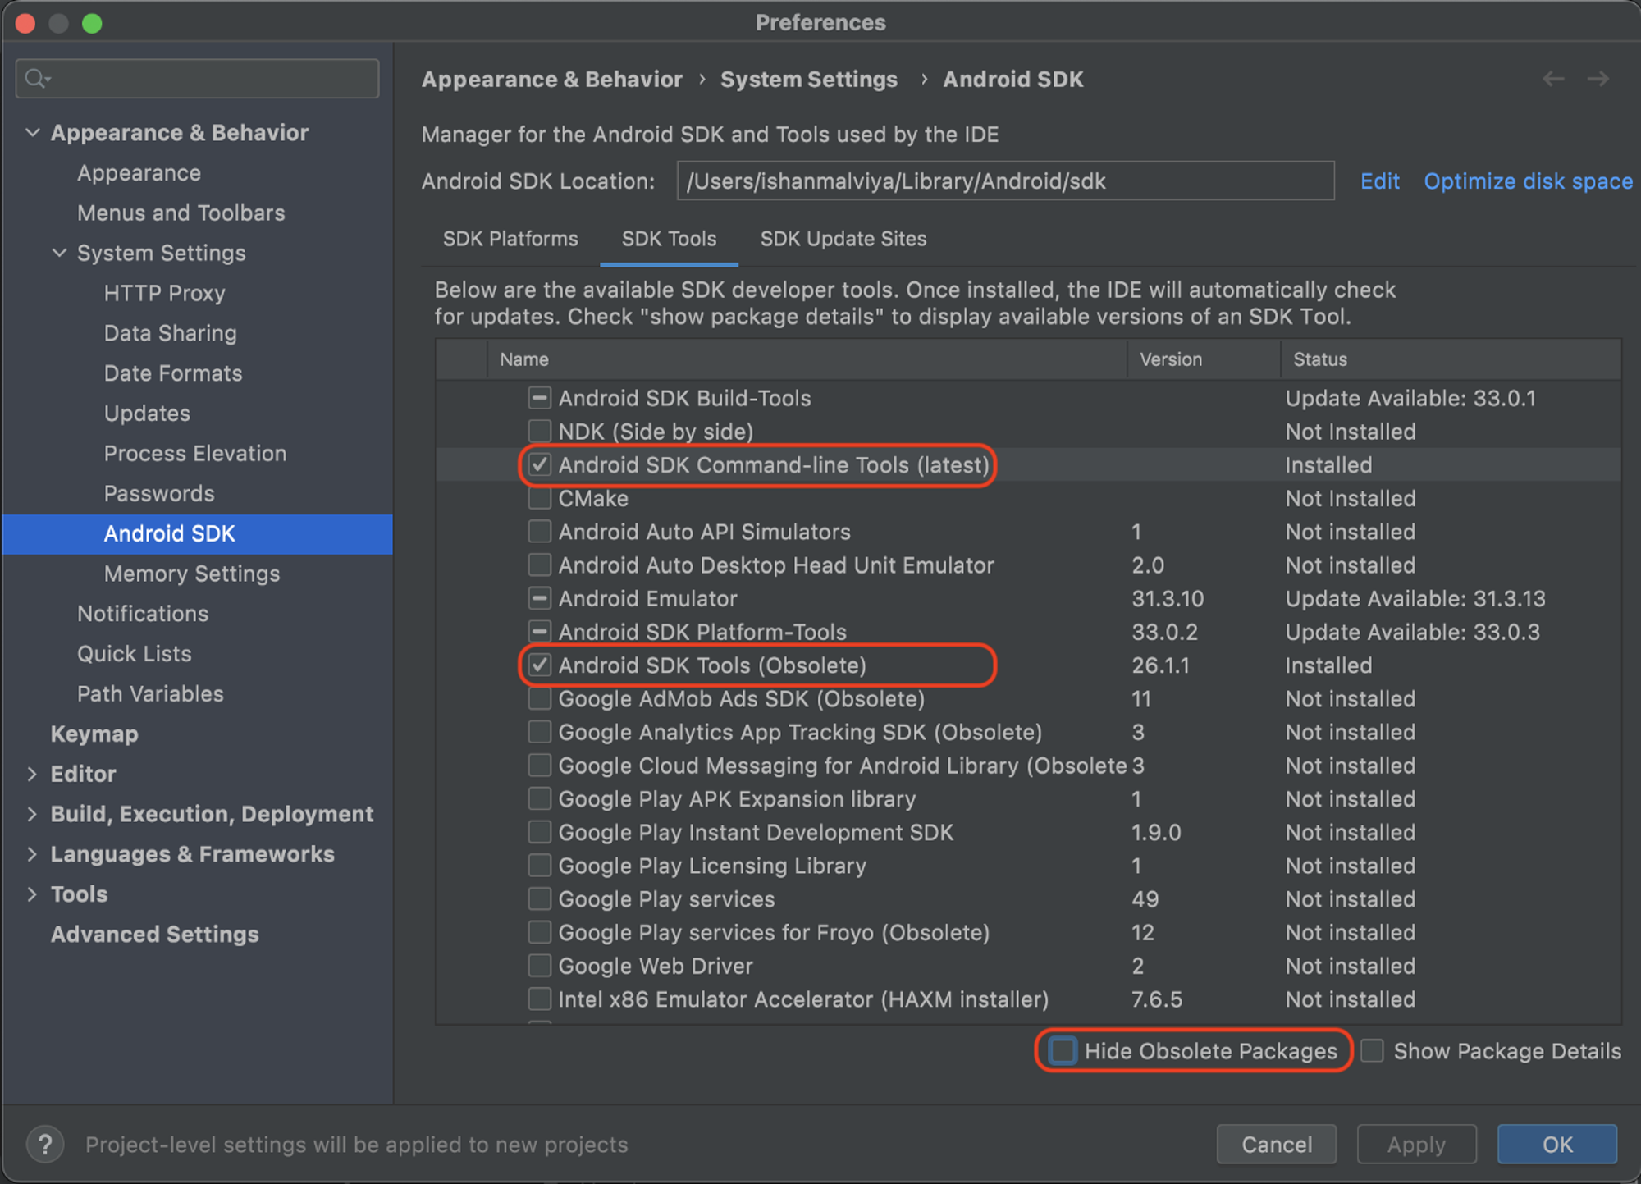Expand the Tools section
Image resolution: width=1641 pixels, height=1184 pixels.
[32, 894]
